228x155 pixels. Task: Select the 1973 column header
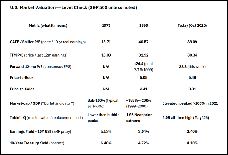(x=106, y=25)
